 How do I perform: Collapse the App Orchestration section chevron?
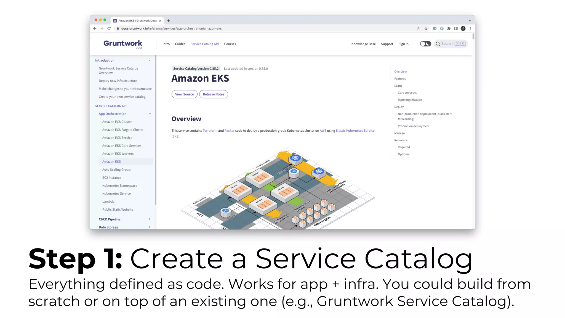150,114
